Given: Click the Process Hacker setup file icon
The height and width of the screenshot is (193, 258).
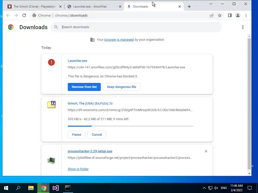Looking at the screenshot, I should [x=51, y=161].
